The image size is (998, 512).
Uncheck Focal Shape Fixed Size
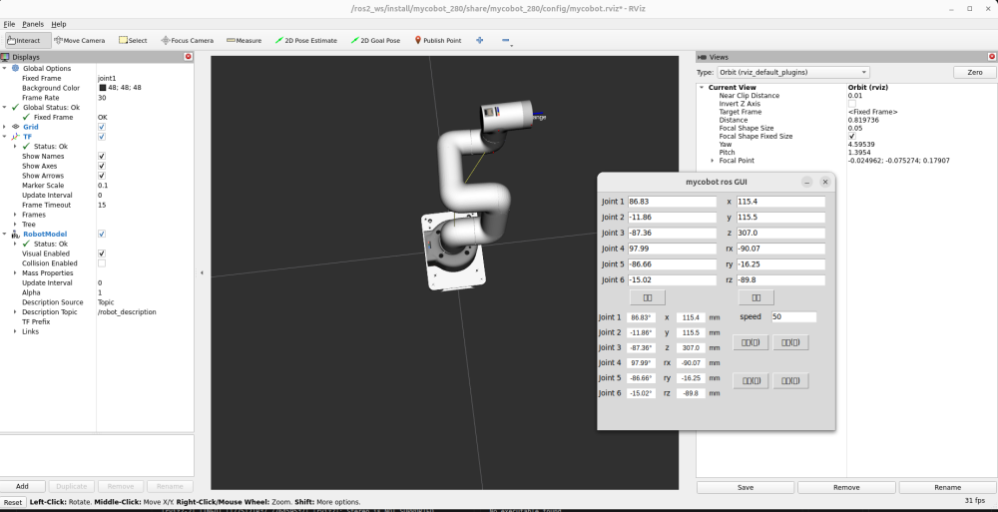point(852,137)
